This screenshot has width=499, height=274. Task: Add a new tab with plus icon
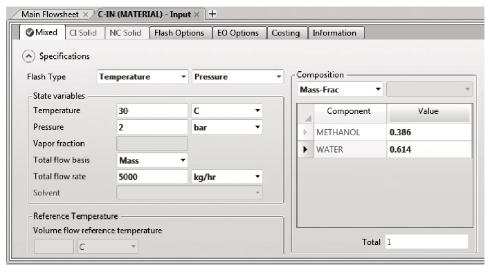[x=212, y=14]
